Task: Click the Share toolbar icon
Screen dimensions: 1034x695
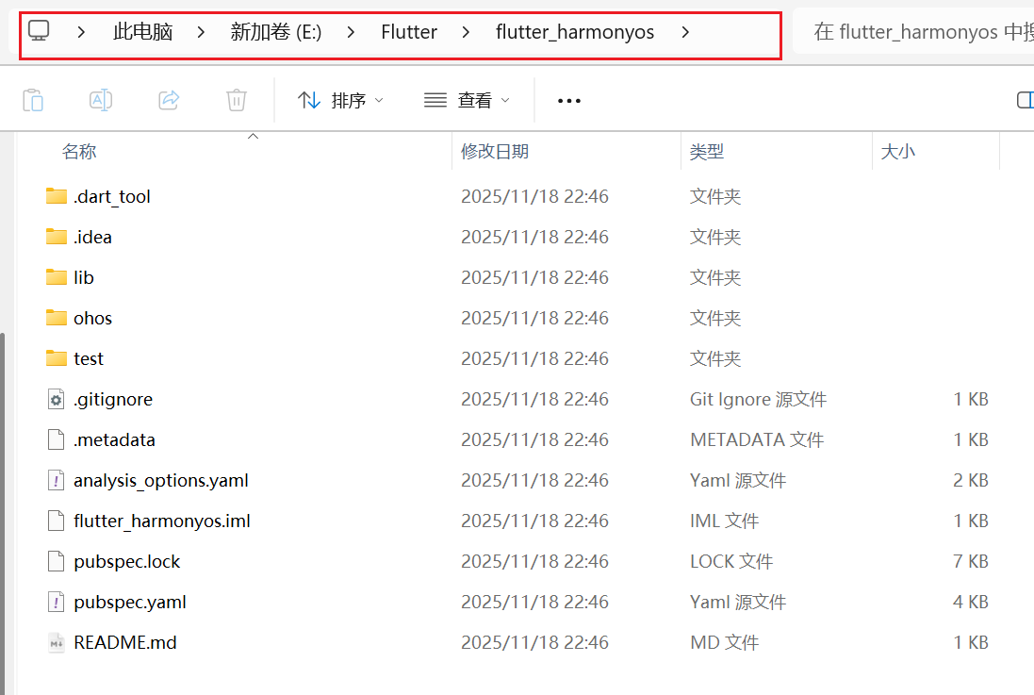Action: (169, 100)
